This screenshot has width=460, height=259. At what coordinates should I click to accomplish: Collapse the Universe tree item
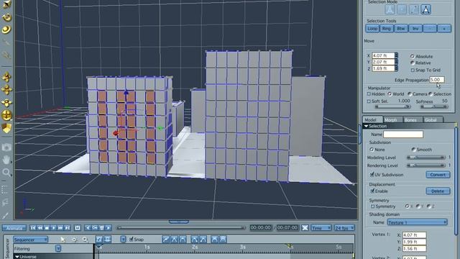point(17,257)
